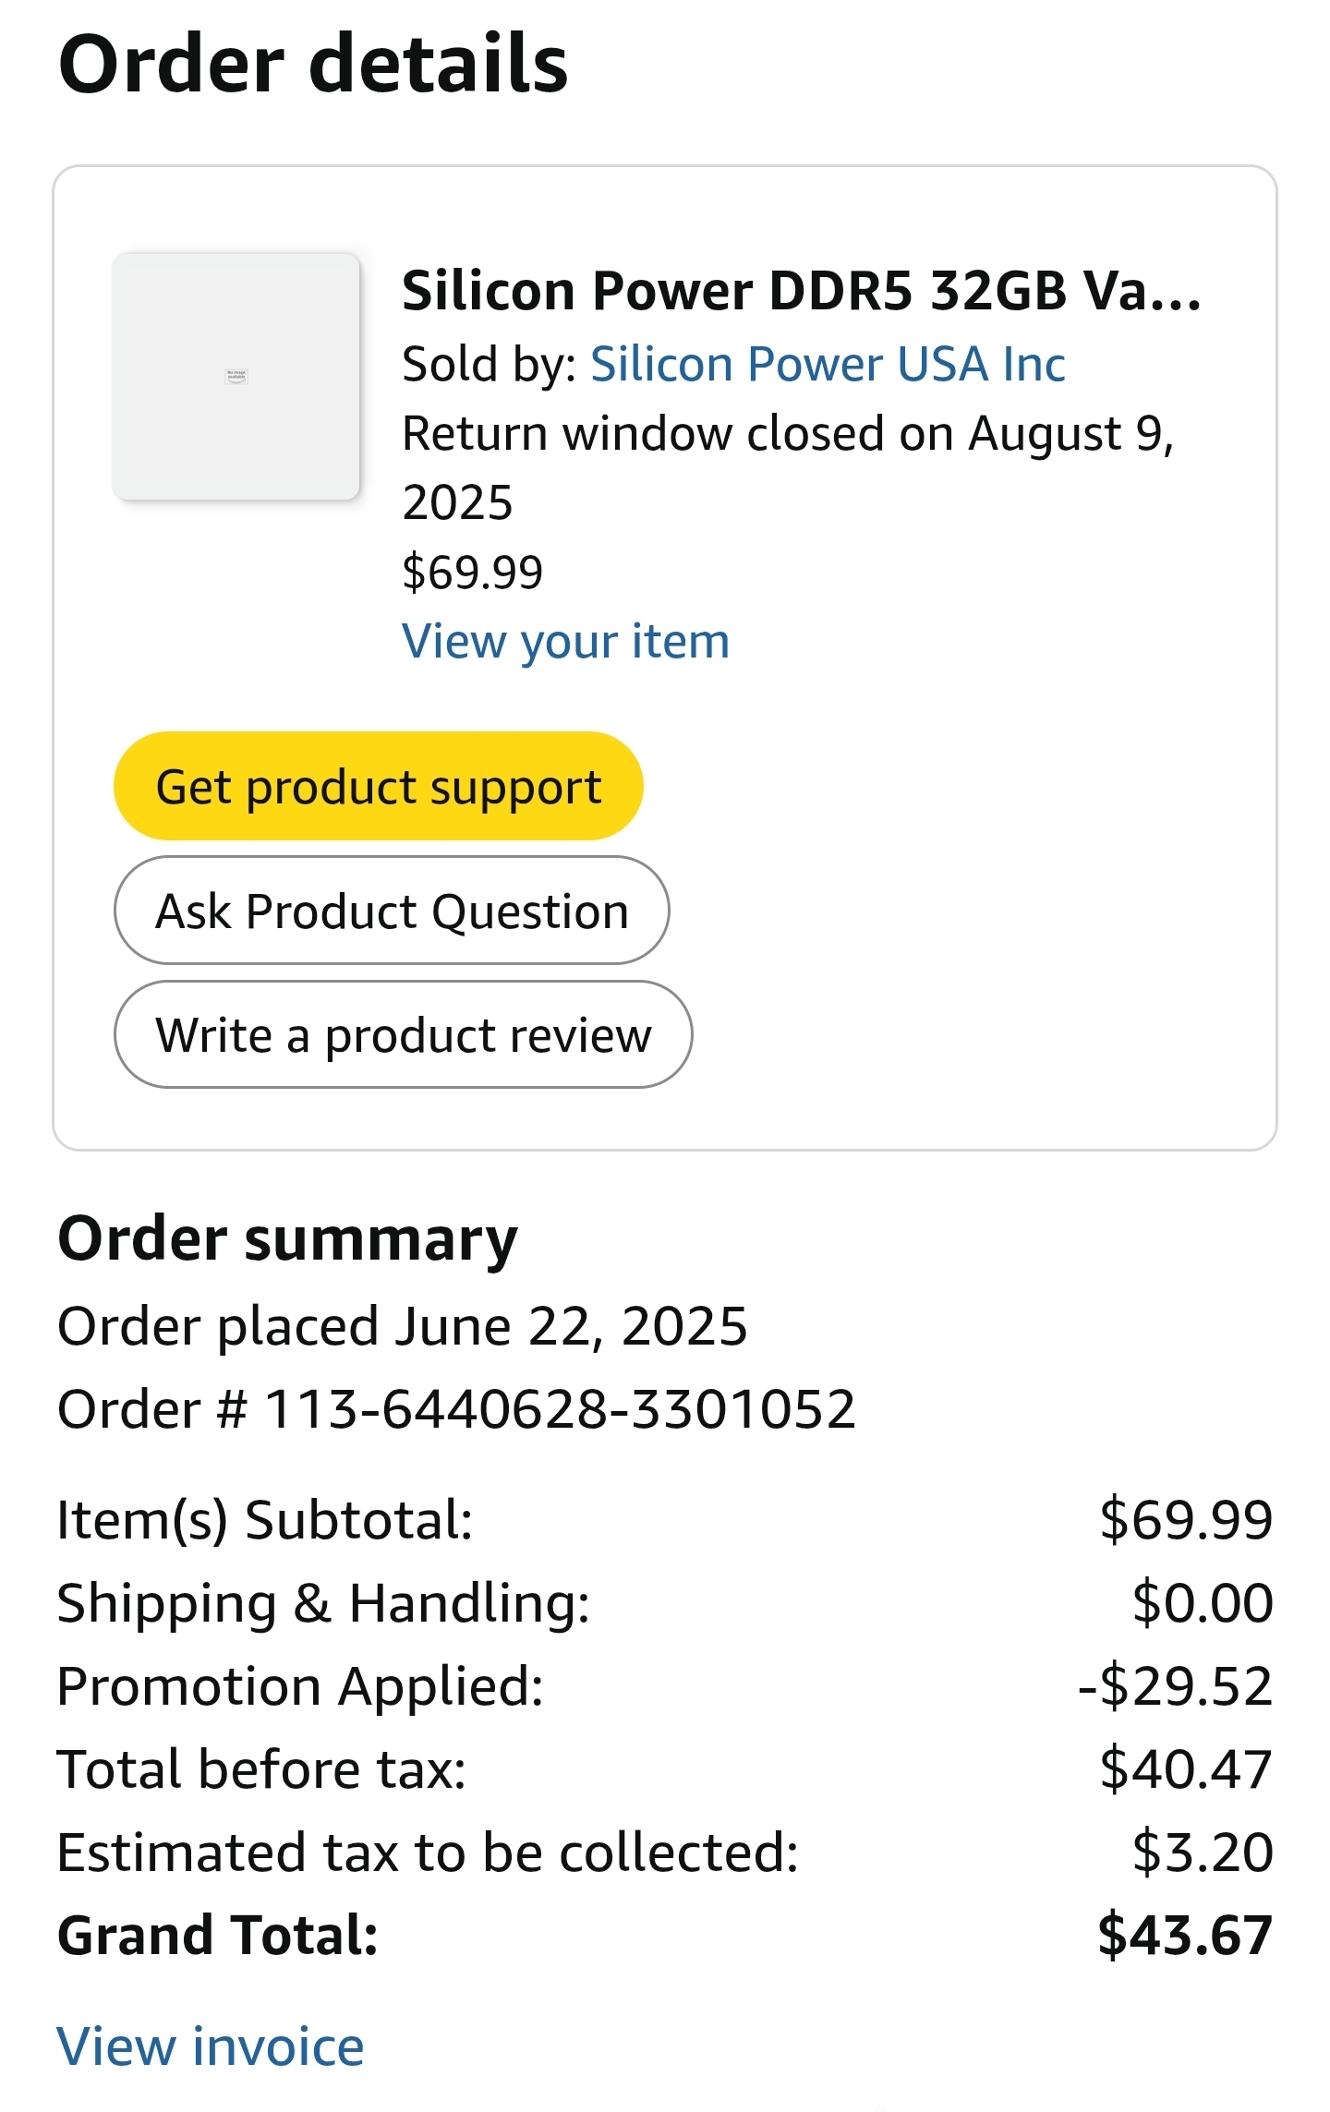This screenshot has height=2112, width=1330.
Task: Open the View invoice link
Action: [211, 2046]
